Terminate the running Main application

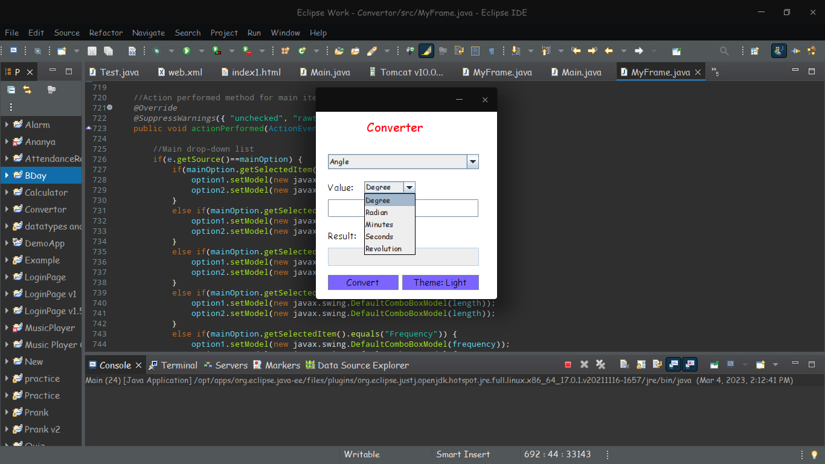coord(568,364)
